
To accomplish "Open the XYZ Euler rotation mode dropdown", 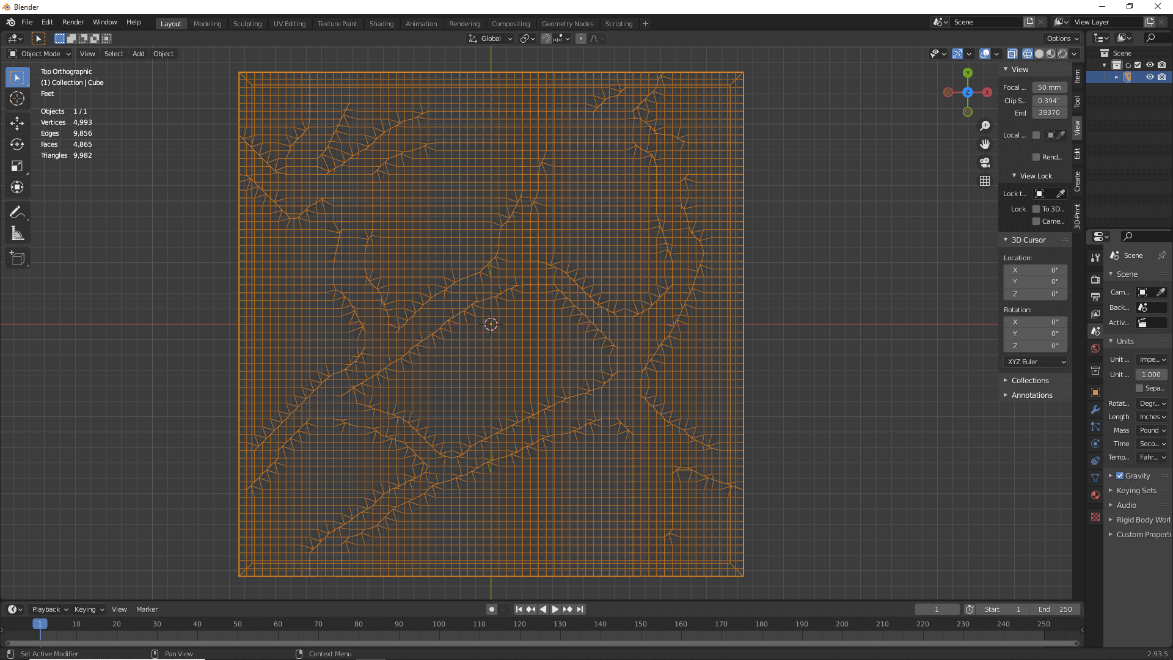I will (x=1036, y=362).
